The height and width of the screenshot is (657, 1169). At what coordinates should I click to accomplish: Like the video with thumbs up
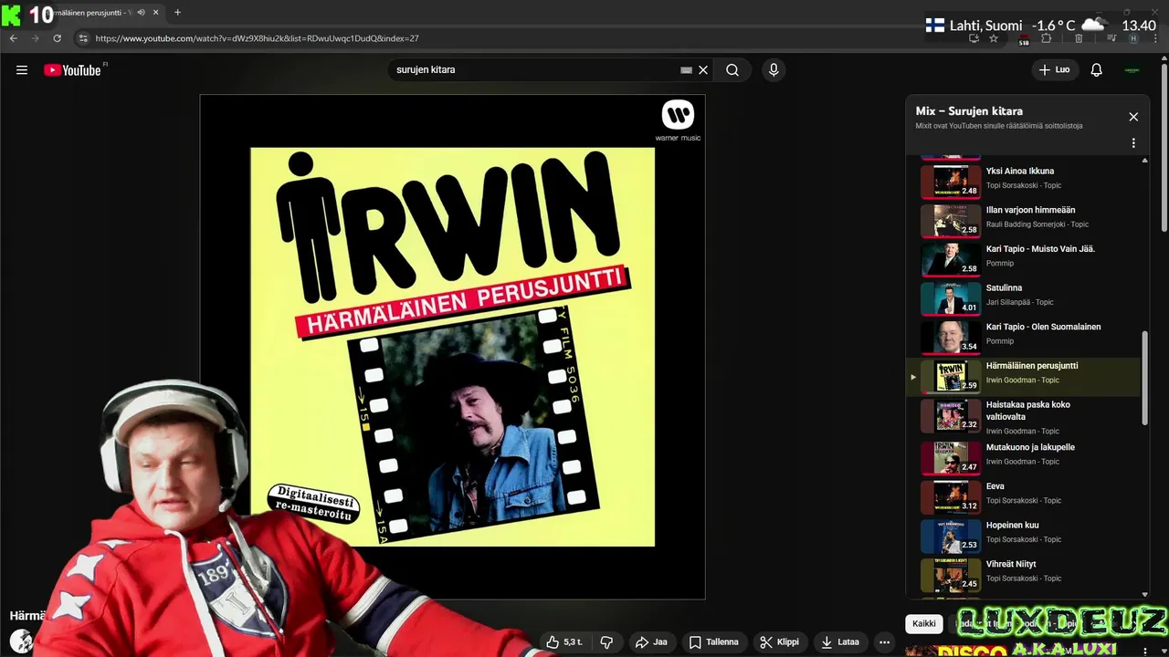tap(563, 642)
